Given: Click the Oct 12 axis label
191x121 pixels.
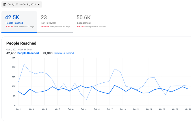Looking at the screenshot, I should click(x=84, y=109).
